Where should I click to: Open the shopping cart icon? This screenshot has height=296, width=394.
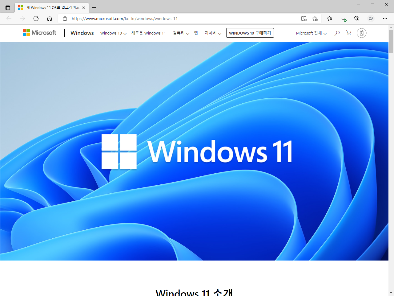click(x=349, y=33)
